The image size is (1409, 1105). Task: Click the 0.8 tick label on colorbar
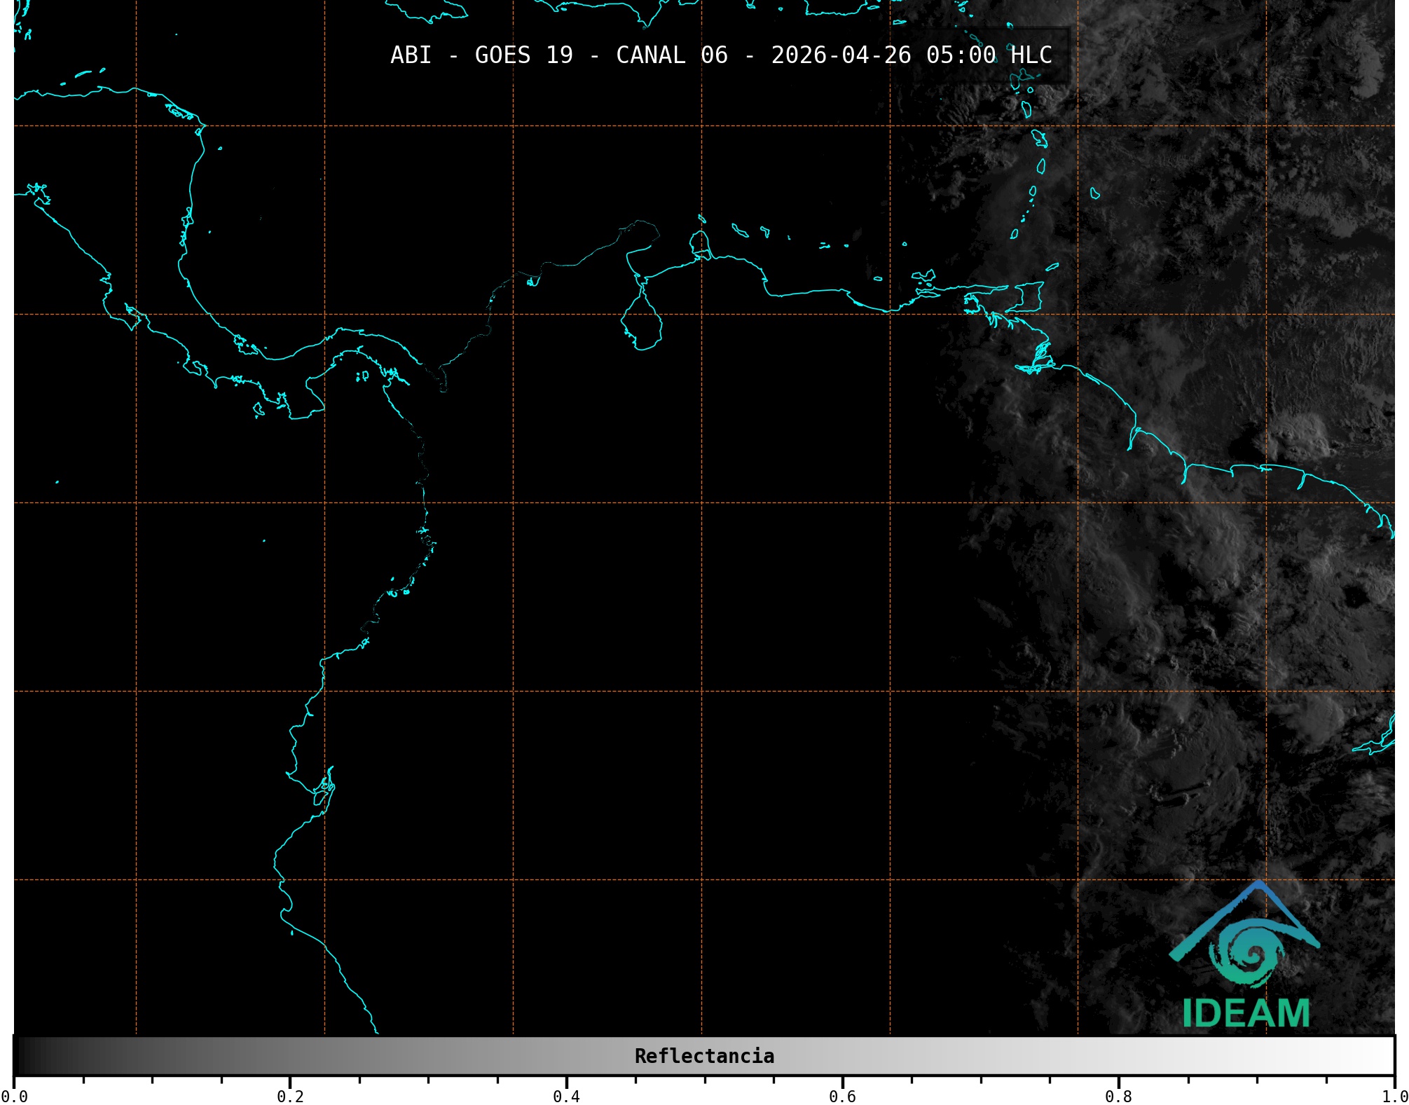(x=1118, y=1096)
